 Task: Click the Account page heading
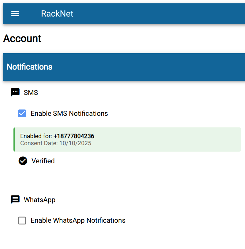tap(22, 39)
